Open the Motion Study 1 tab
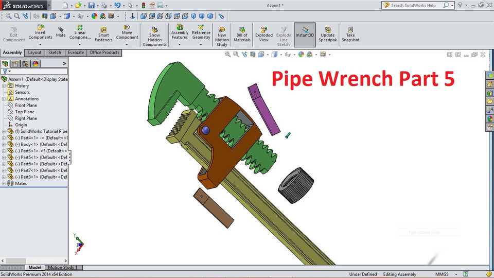 [x=63, y=267]
